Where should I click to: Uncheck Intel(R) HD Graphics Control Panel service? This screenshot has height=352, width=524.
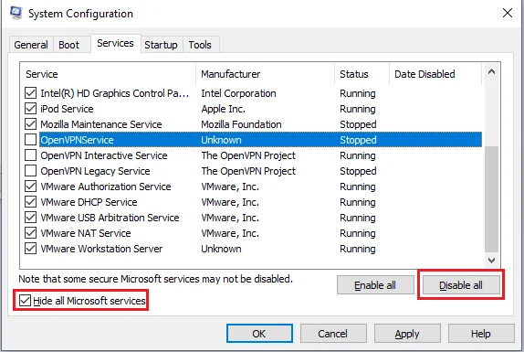point(30,93)
